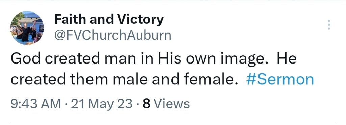Click the Faith and Victory display name

click(x=109, y=19)
